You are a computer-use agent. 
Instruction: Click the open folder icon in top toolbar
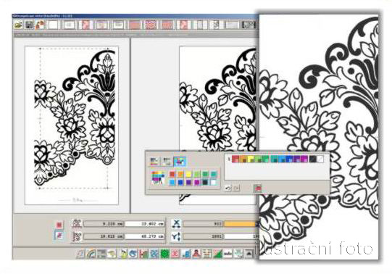pyautogui.click(x=18, y=25)
